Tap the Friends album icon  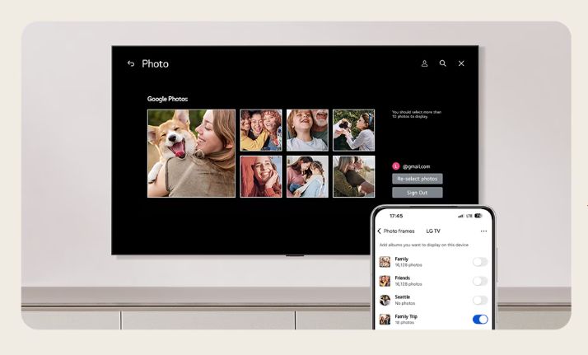[385, 281]
